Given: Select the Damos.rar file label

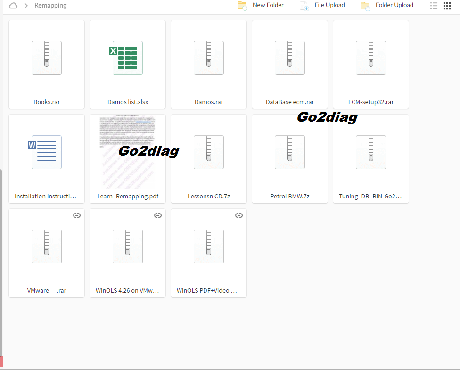Looking at the screenshot, I should pos(209,102).
